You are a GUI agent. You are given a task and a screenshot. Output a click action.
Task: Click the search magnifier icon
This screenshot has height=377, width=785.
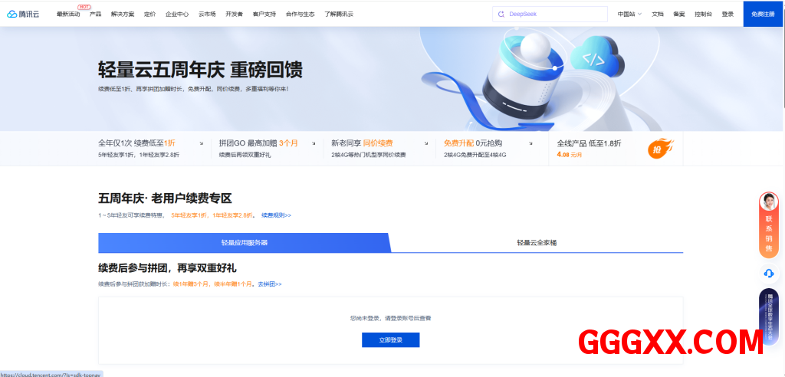coord(501,14)
